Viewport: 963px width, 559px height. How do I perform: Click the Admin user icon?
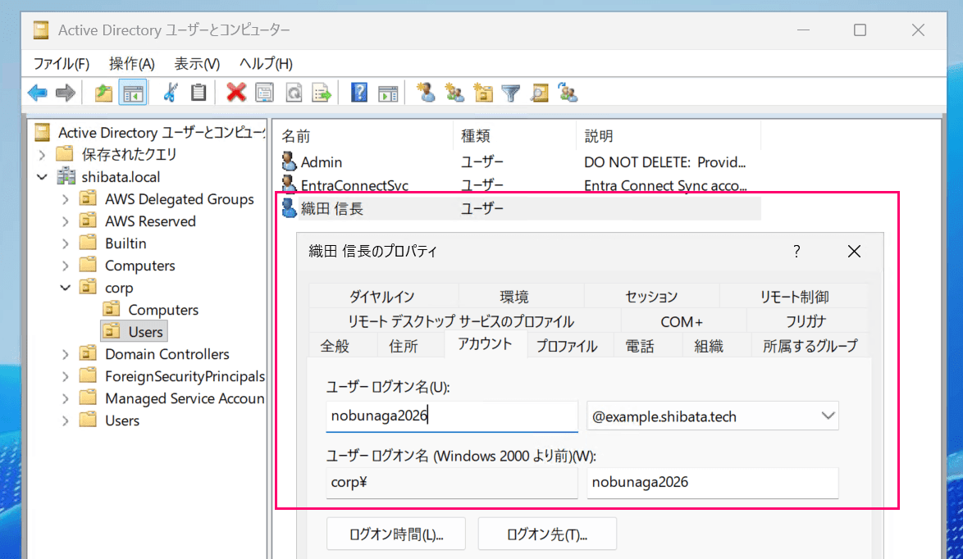coord(289,162)
